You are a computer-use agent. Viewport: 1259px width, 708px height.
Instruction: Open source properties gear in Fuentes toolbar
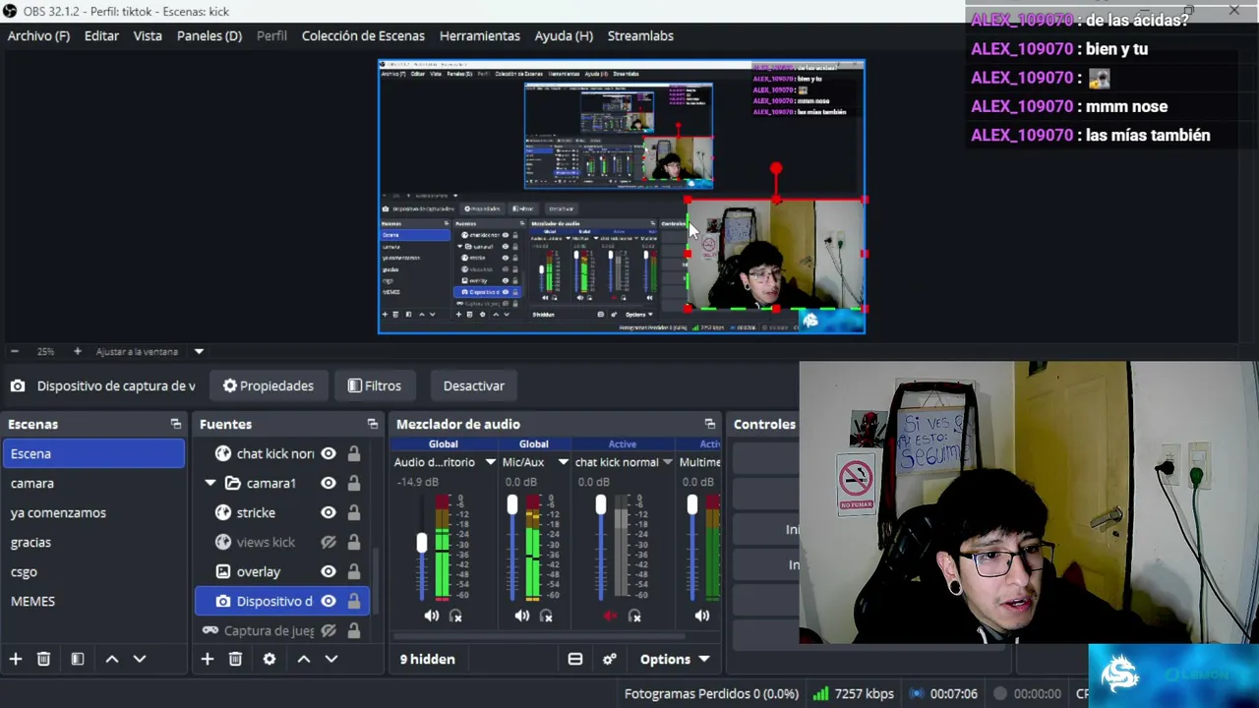tap(270, 659)
